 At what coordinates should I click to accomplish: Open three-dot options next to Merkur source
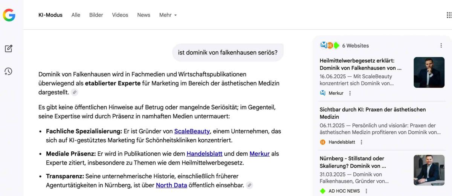pos(350,93)
